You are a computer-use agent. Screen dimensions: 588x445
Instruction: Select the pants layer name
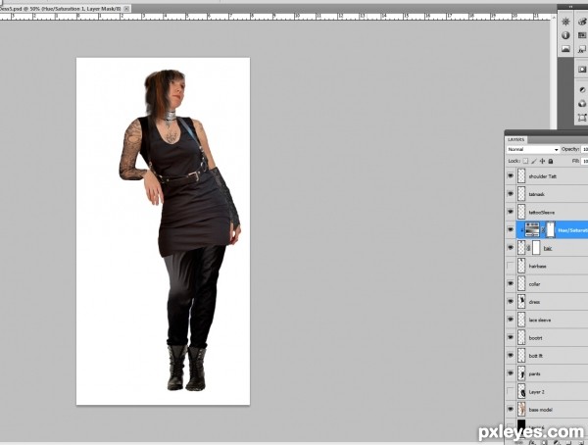coord(534,374)
